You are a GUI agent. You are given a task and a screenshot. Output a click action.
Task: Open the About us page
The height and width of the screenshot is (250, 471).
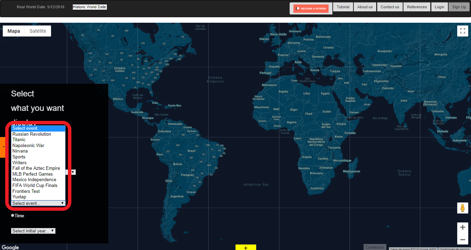365,7
